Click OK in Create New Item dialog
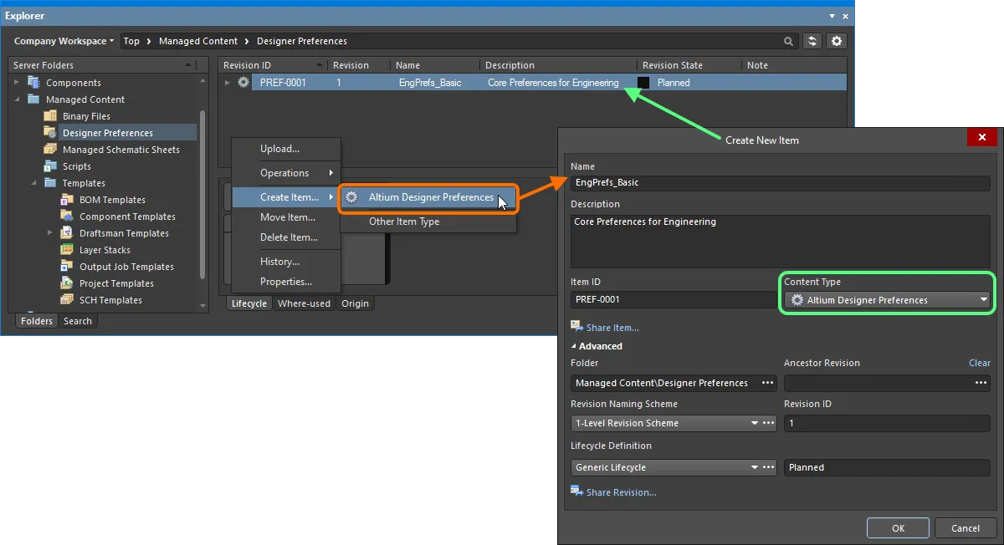Viewport: 1004px width, 545px height. pyautogui.click(x=898, y=527)
